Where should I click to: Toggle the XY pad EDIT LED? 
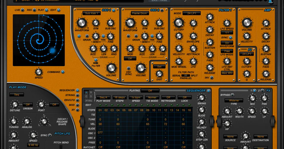(x=59, y=10)
